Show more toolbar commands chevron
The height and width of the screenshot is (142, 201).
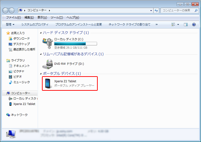pos(157,24)
